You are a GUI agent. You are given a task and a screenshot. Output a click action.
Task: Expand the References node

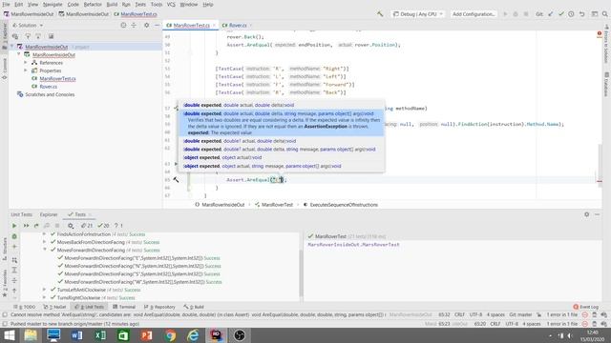click(26, 63)
